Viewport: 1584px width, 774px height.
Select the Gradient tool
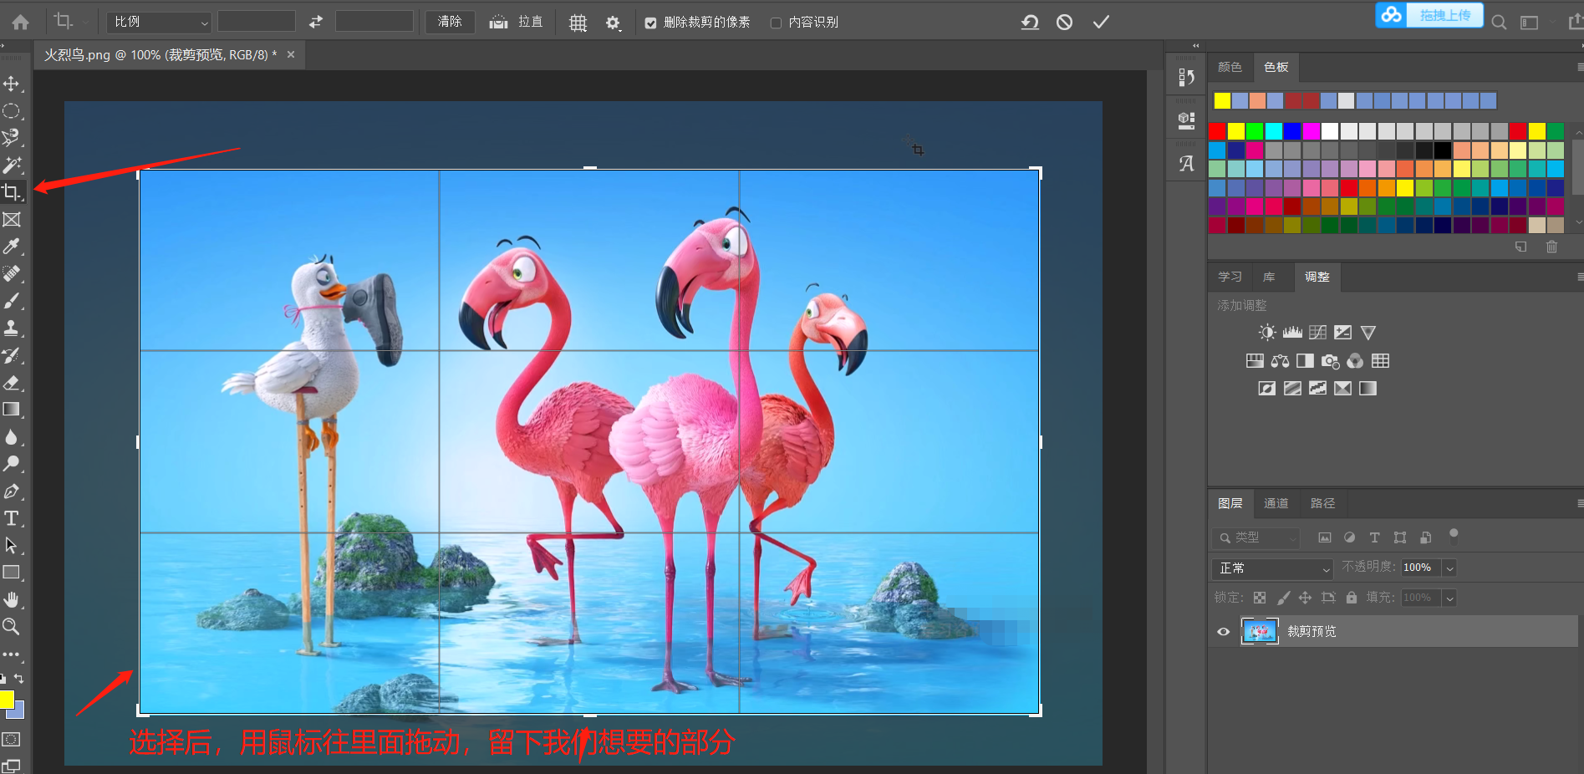pyautogui.click(x=12, y=410)
